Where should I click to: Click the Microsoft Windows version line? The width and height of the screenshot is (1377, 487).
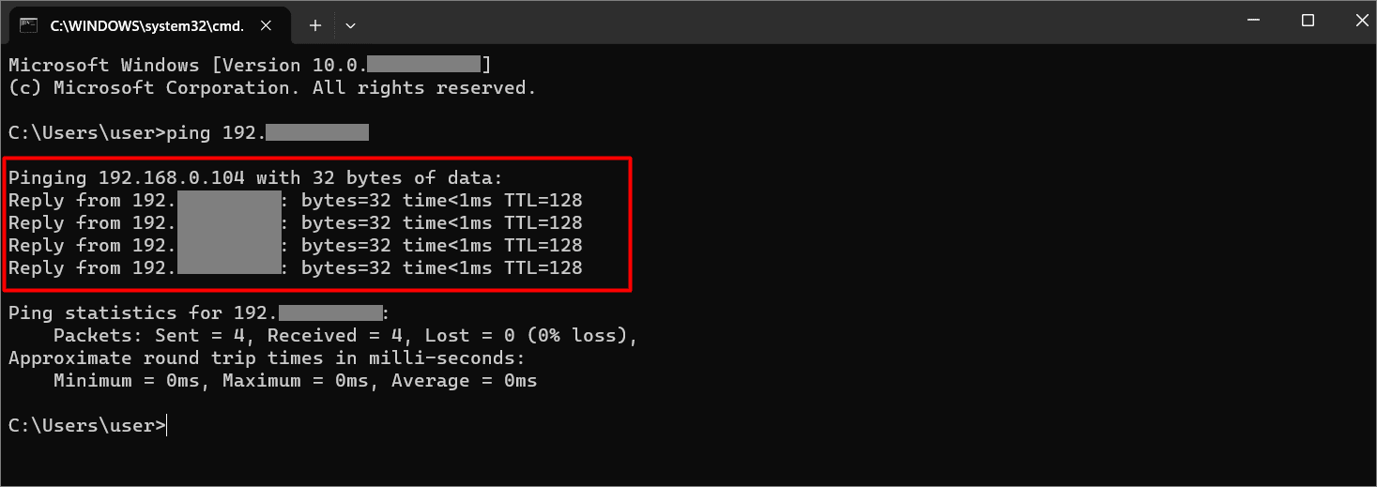click(x=188, y=66)
